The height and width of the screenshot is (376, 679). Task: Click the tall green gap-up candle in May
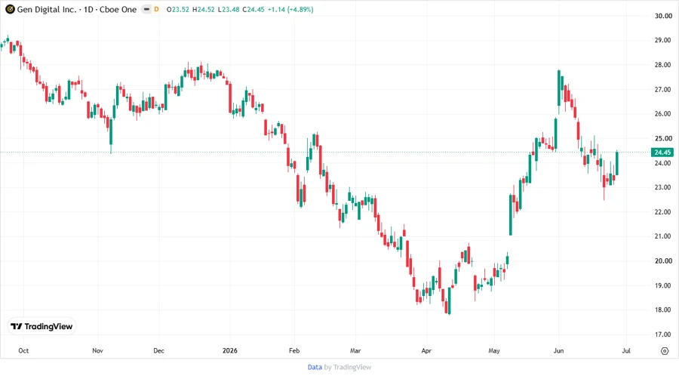511,215
